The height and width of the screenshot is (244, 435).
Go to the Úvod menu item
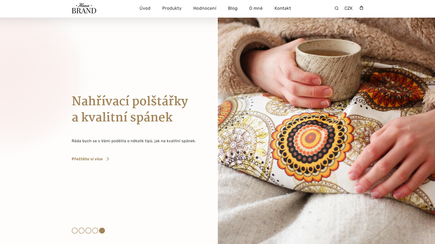click(x=145, y=8)
